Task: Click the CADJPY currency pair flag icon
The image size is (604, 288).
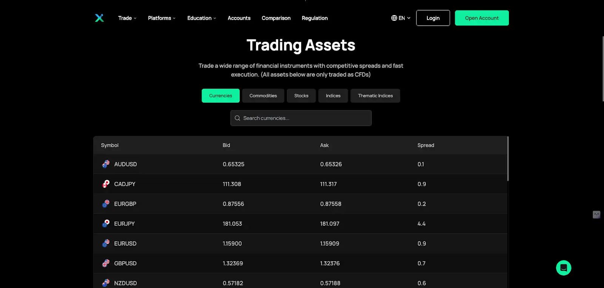Action: coord(106,184)
